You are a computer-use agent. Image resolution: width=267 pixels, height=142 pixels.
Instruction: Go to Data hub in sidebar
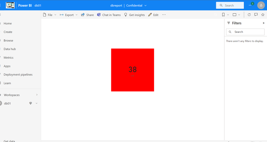(10, 49)
